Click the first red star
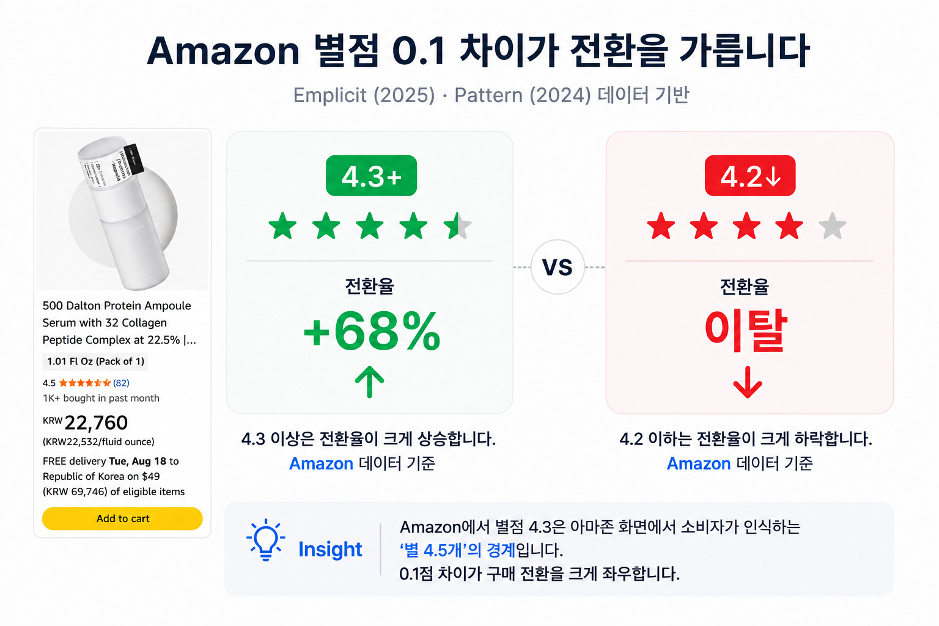 point(661,226)
